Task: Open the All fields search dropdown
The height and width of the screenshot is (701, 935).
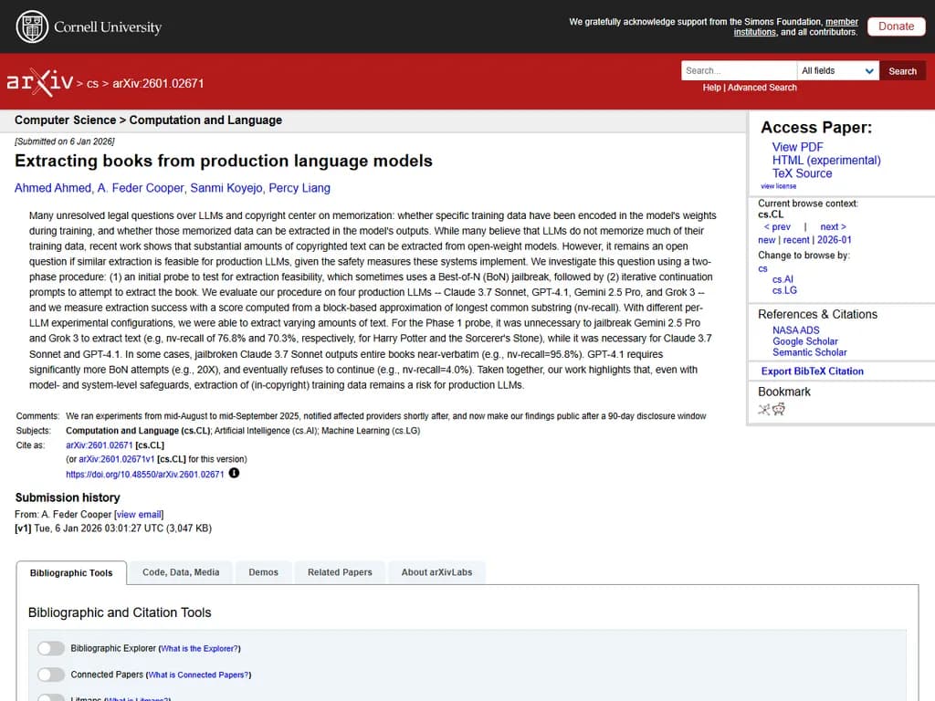Action: (x=837, y=71)
